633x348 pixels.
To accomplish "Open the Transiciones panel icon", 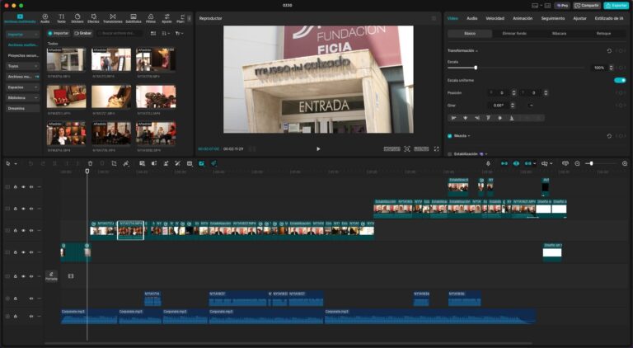I will [x=113, y=18].
